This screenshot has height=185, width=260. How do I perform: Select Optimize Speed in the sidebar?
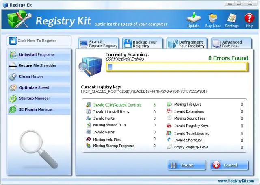(39, 87)
